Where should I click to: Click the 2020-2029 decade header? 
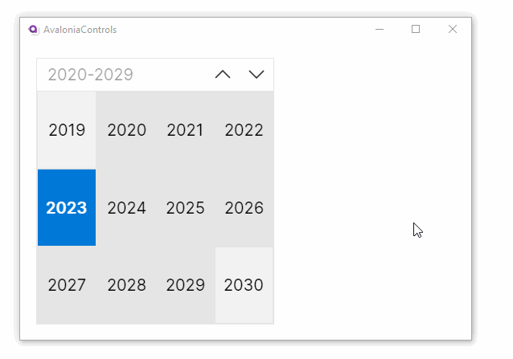click(x=90, y=75)
